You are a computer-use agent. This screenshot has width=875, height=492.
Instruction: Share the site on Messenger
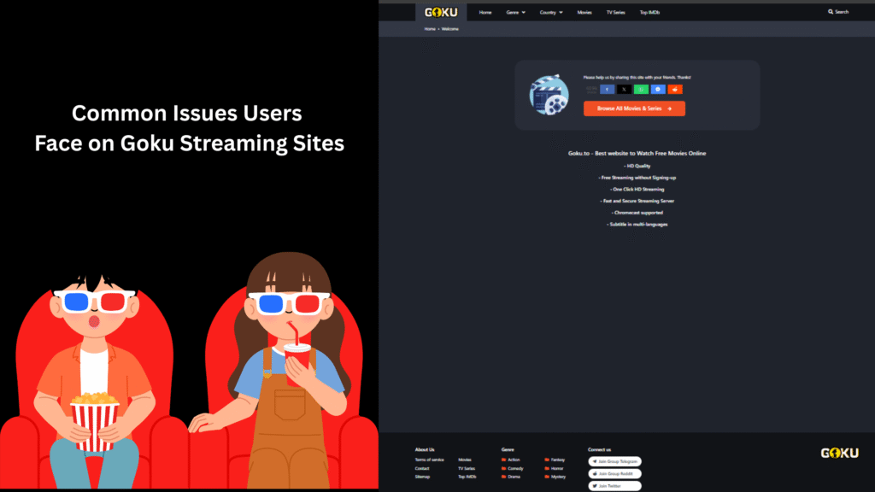tap(658, 89)
